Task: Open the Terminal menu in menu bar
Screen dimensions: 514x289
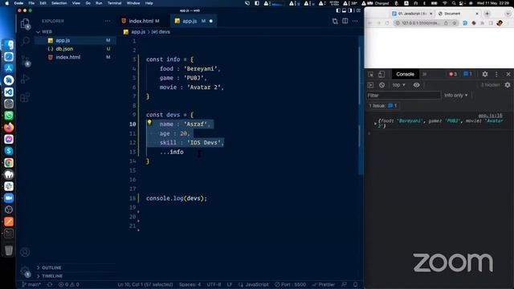Action: 114,3
